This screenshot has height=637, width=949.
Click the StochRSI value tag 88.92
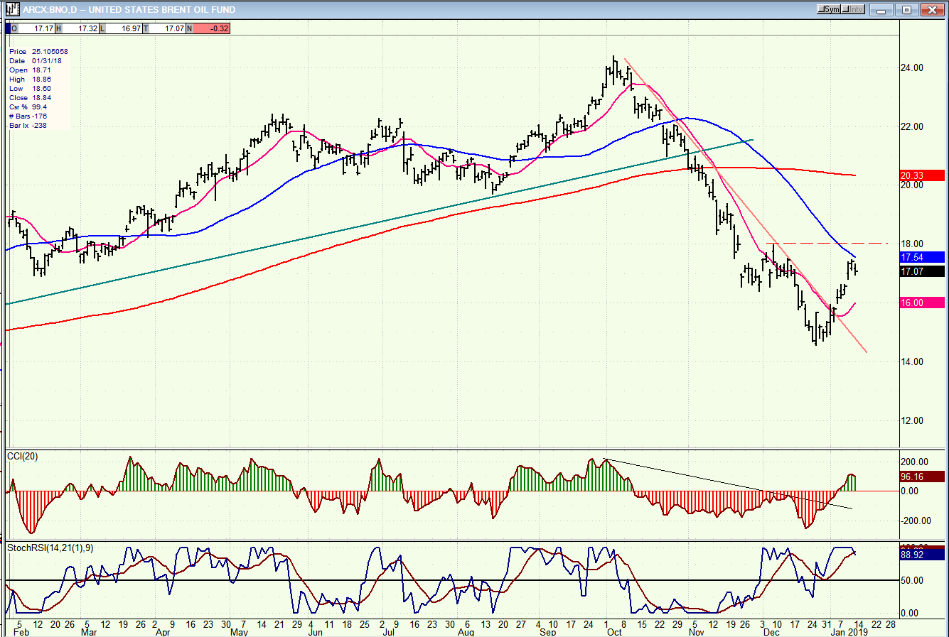coord(921,555)
